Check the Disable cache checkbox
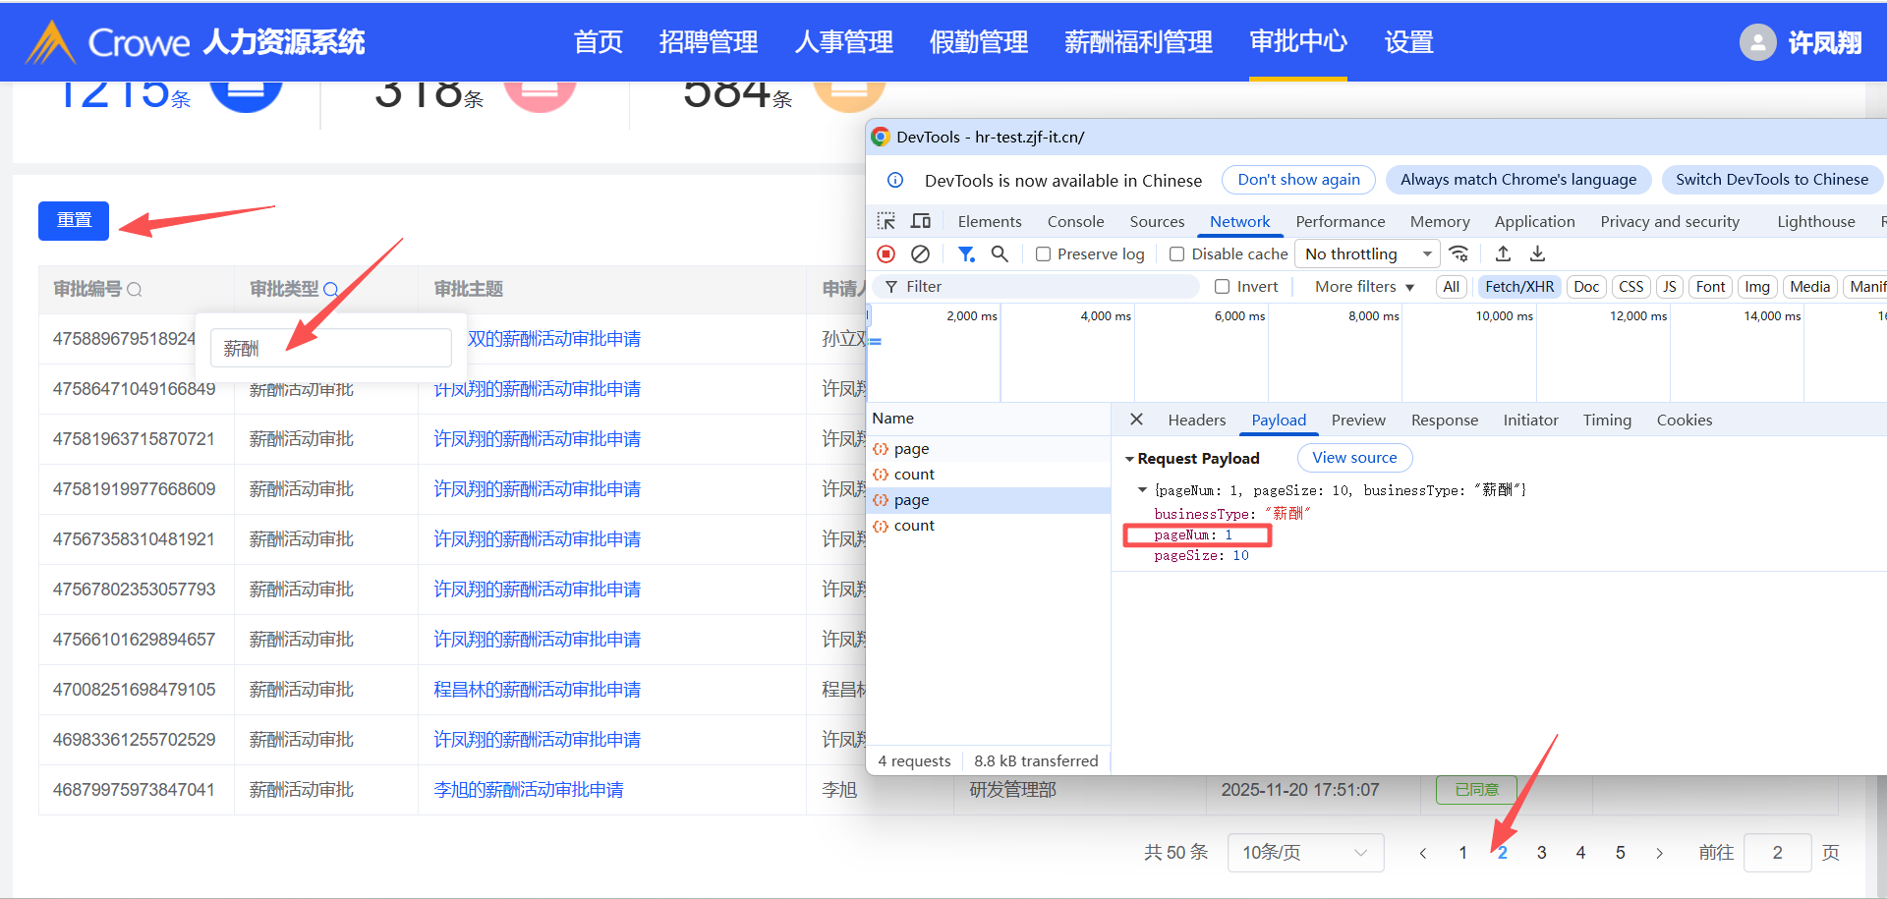The height and width of the screenshot is (899, 1887). click(1176, 254)
